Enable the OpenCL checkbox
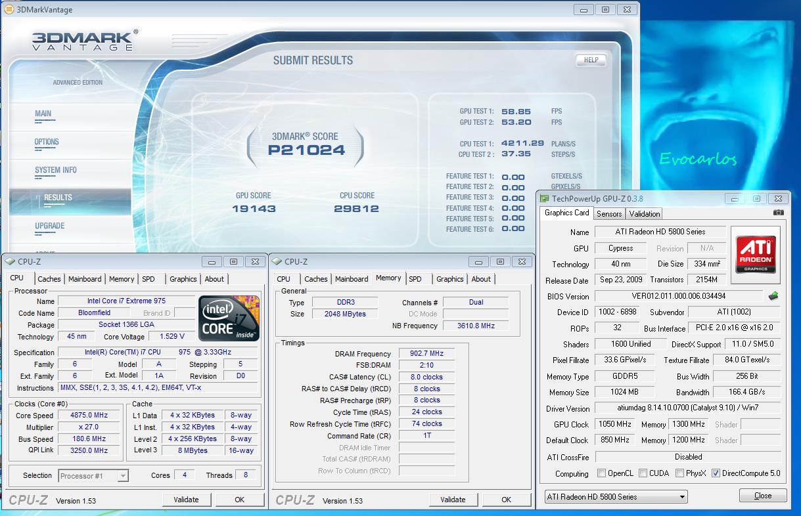Image resolution: width=801 pixels, height=516 pixels. click(601, 473)
